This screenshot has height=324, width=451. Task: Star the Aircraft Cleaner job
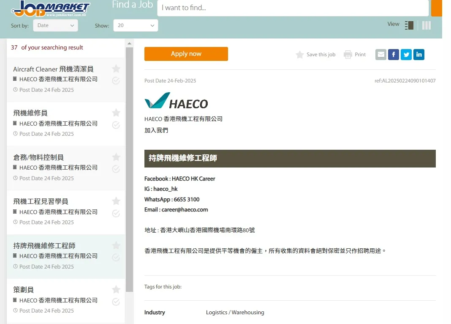point(116,69)
